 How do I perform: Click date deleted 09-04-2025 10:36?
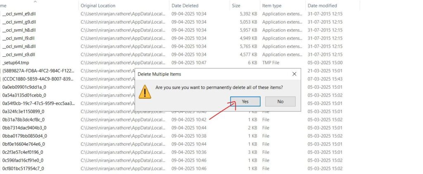pos(189,152)
